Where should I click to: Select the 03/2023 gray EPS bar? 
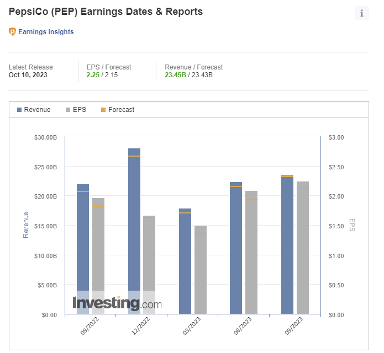tap(201, 270)
